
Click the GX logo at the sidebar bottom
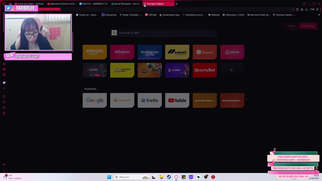pyautogui.click(x=4, y=164)
